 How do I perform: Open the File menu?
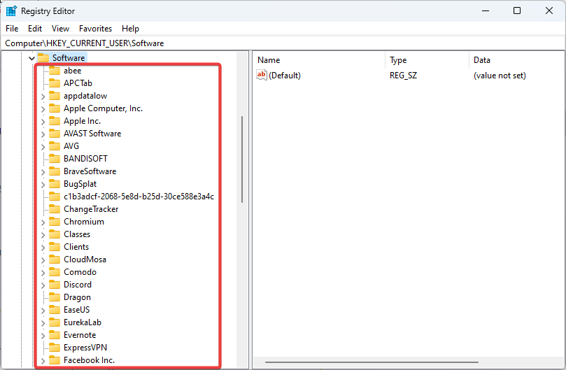point(12,29)
